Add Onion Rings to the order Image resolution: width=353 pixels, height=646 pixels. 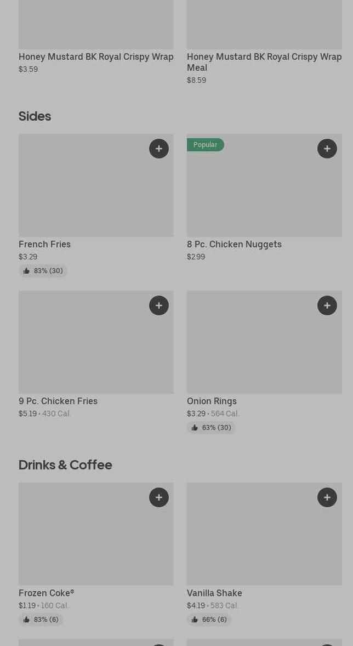(327, 305)
